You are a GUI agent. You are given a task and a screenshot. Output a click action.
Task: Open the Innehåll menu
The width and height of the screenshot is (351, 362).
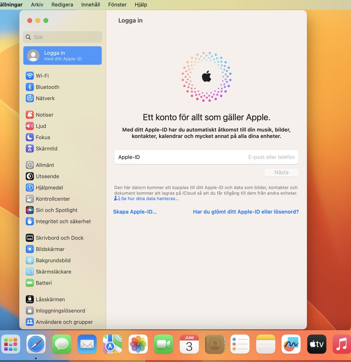point(91,5)
